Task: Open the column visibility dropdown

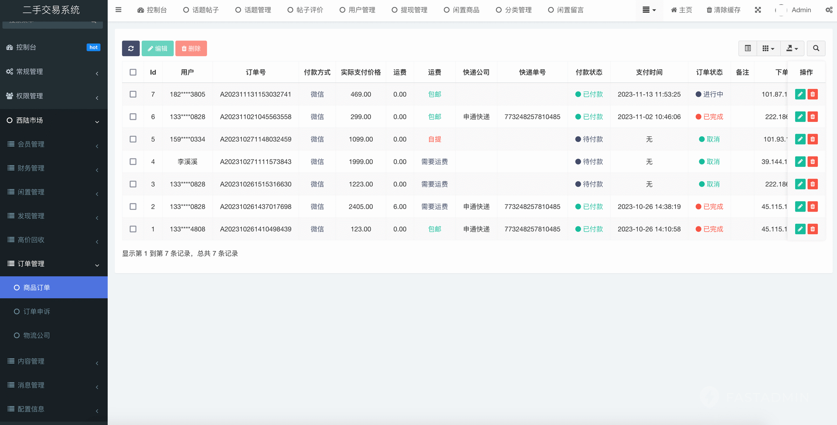Action: (x=768, y=48)
